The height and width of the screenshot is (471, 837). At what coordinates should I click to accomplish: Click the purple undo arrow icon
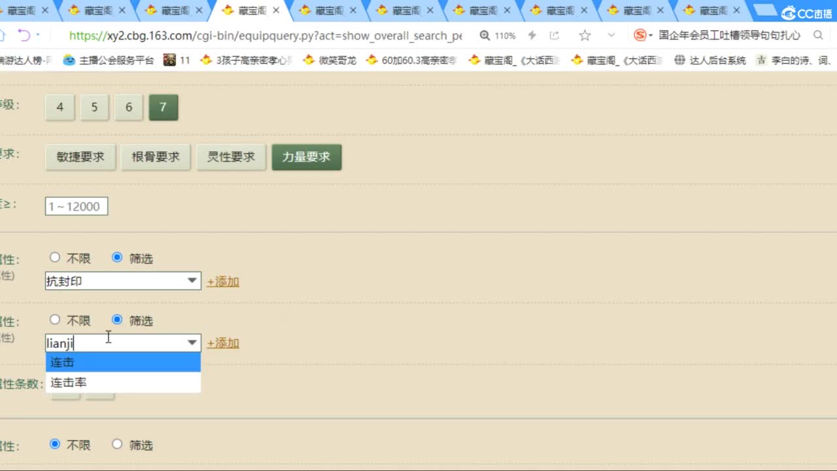24,35
